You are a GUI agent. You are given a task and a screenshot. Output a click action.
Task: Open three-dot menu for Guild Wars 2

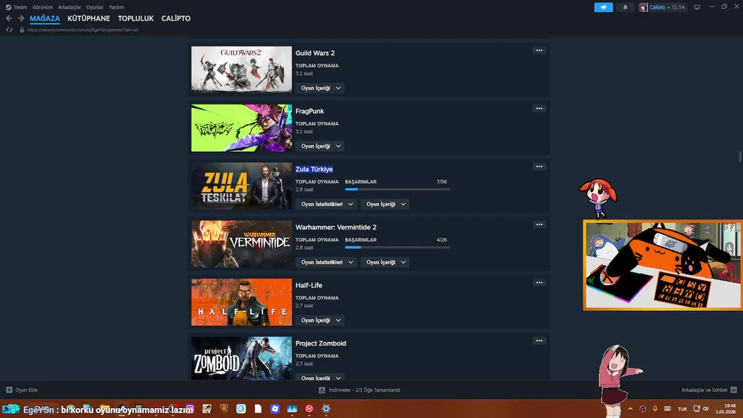[539, 51]
